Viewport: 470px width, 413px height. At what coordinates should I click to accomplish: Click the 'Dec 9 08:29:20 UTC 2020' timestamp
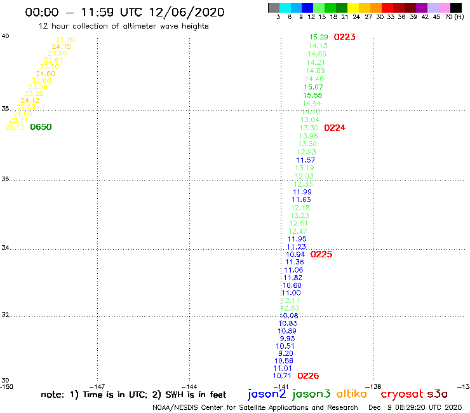415,407
